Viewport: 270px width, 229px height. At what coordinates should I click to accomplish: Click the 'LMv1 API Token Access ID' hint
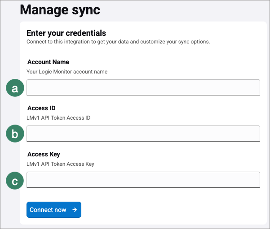[x=59, y=117]
